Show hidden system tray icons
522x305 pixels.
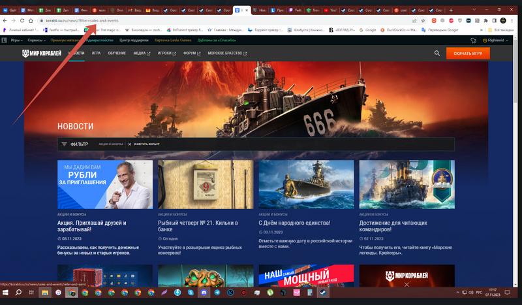(x=457, y=293)
